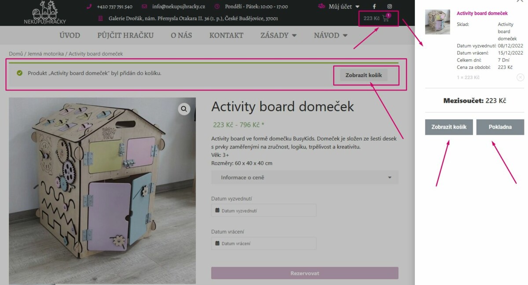The image size is (528, 285).
Task: Expand the Zásady menu
Action: pos(278,36)
